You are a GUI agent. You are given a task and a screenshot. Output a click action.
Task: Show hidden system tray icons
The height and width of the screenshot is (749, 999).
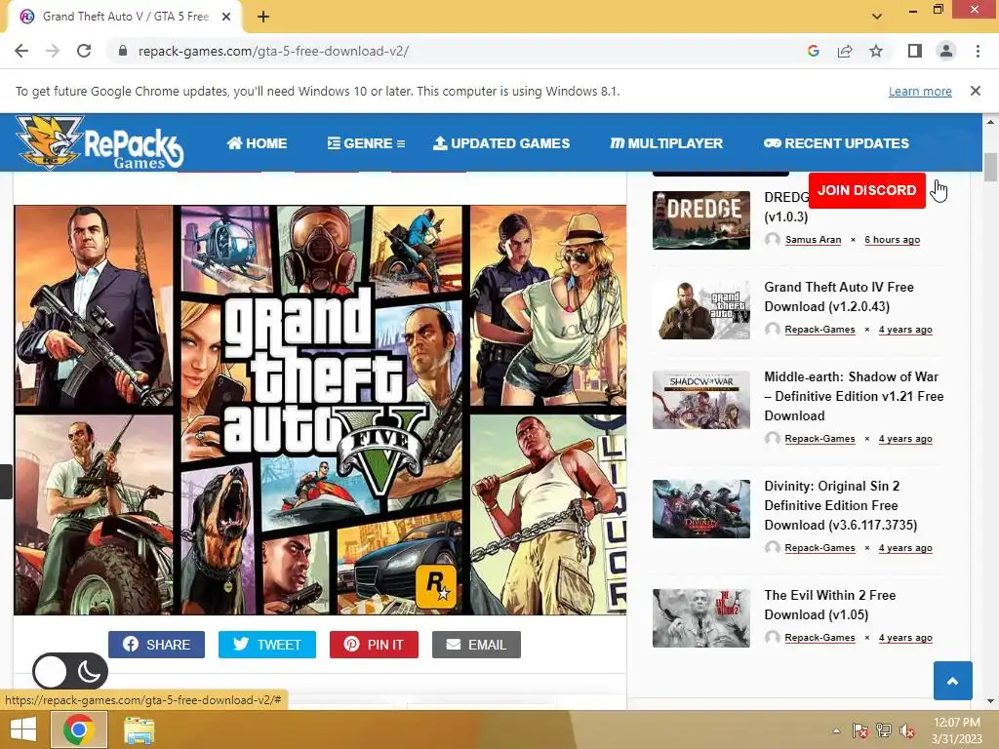click(836, 730)
